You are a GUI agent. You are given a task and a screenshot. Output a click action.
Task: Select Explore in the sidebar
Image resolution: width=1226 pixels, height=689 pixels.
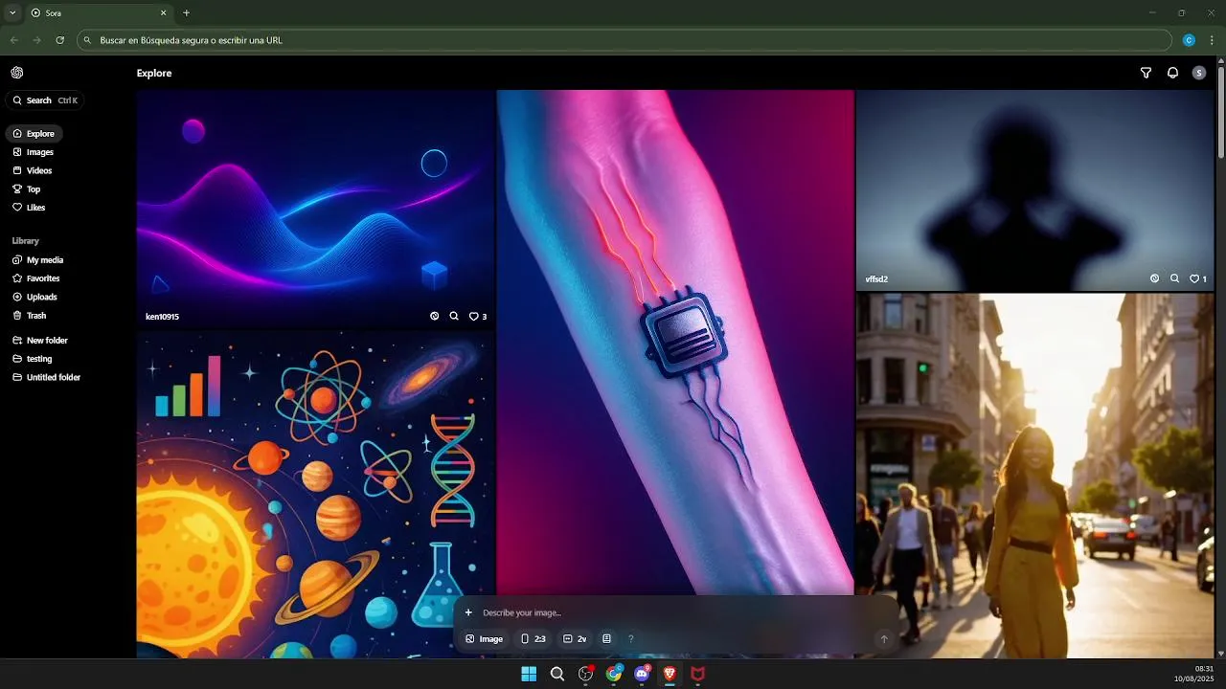[x=34, y=134]
